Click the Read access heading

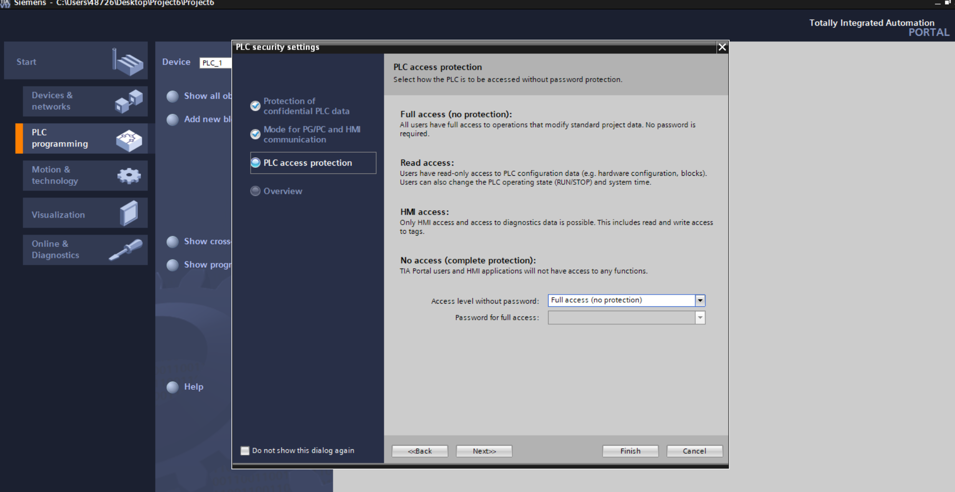(x=427, y=163)
